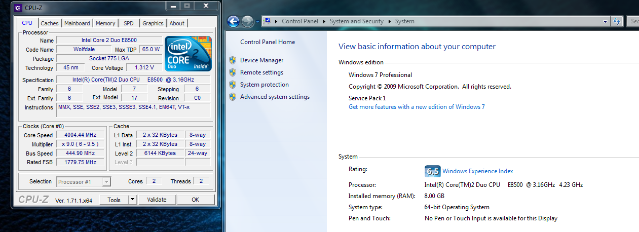Open Device Manager link
This screenshot has height=232, width=639.
261,60
